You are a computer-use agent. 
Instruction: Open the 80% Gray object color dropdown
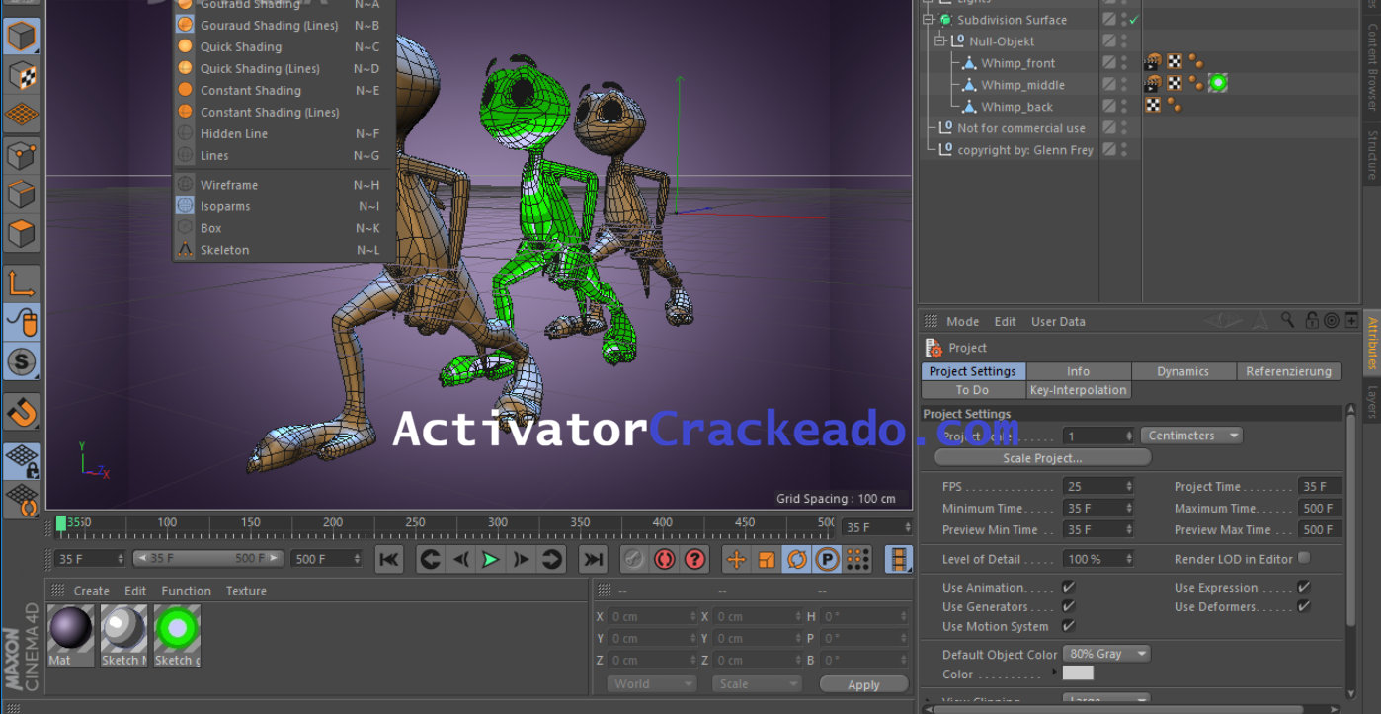1105,653
